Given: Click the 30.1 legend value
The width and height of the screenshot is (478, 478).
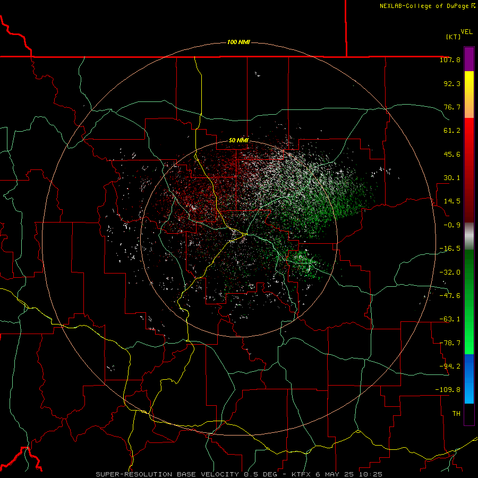Looking at the screenshot, I should click(x=452, y=178).
